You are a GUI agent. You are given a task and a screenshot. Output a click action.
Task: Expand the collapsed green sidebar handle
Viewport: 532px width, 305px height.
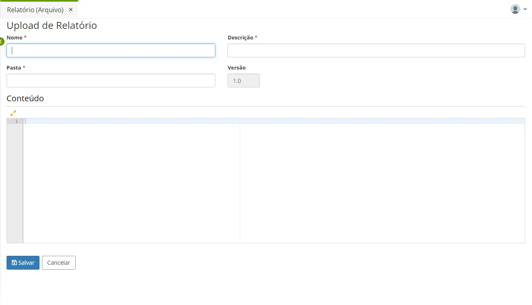1,41
